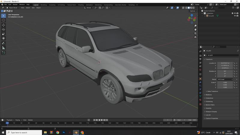Viewport: 240px width, 135px height.
Task: Switch to Modeling workspace tab
Action: (x=43, y=5)
